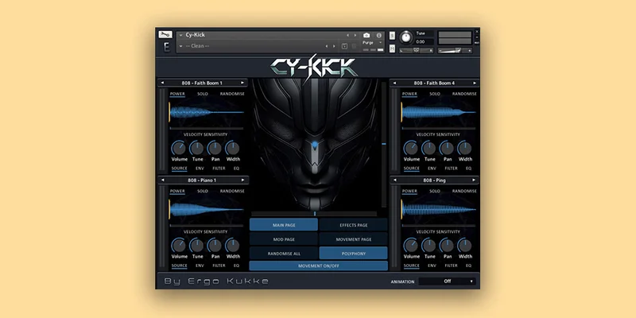Load previous snapshot arrow beside Clean
Image resolution: width=636 pixels, height=318 pixels.
coord(327,46)
